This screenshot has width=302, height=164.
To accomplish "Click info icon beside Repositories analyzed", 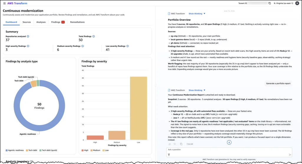I will point(28,36).
